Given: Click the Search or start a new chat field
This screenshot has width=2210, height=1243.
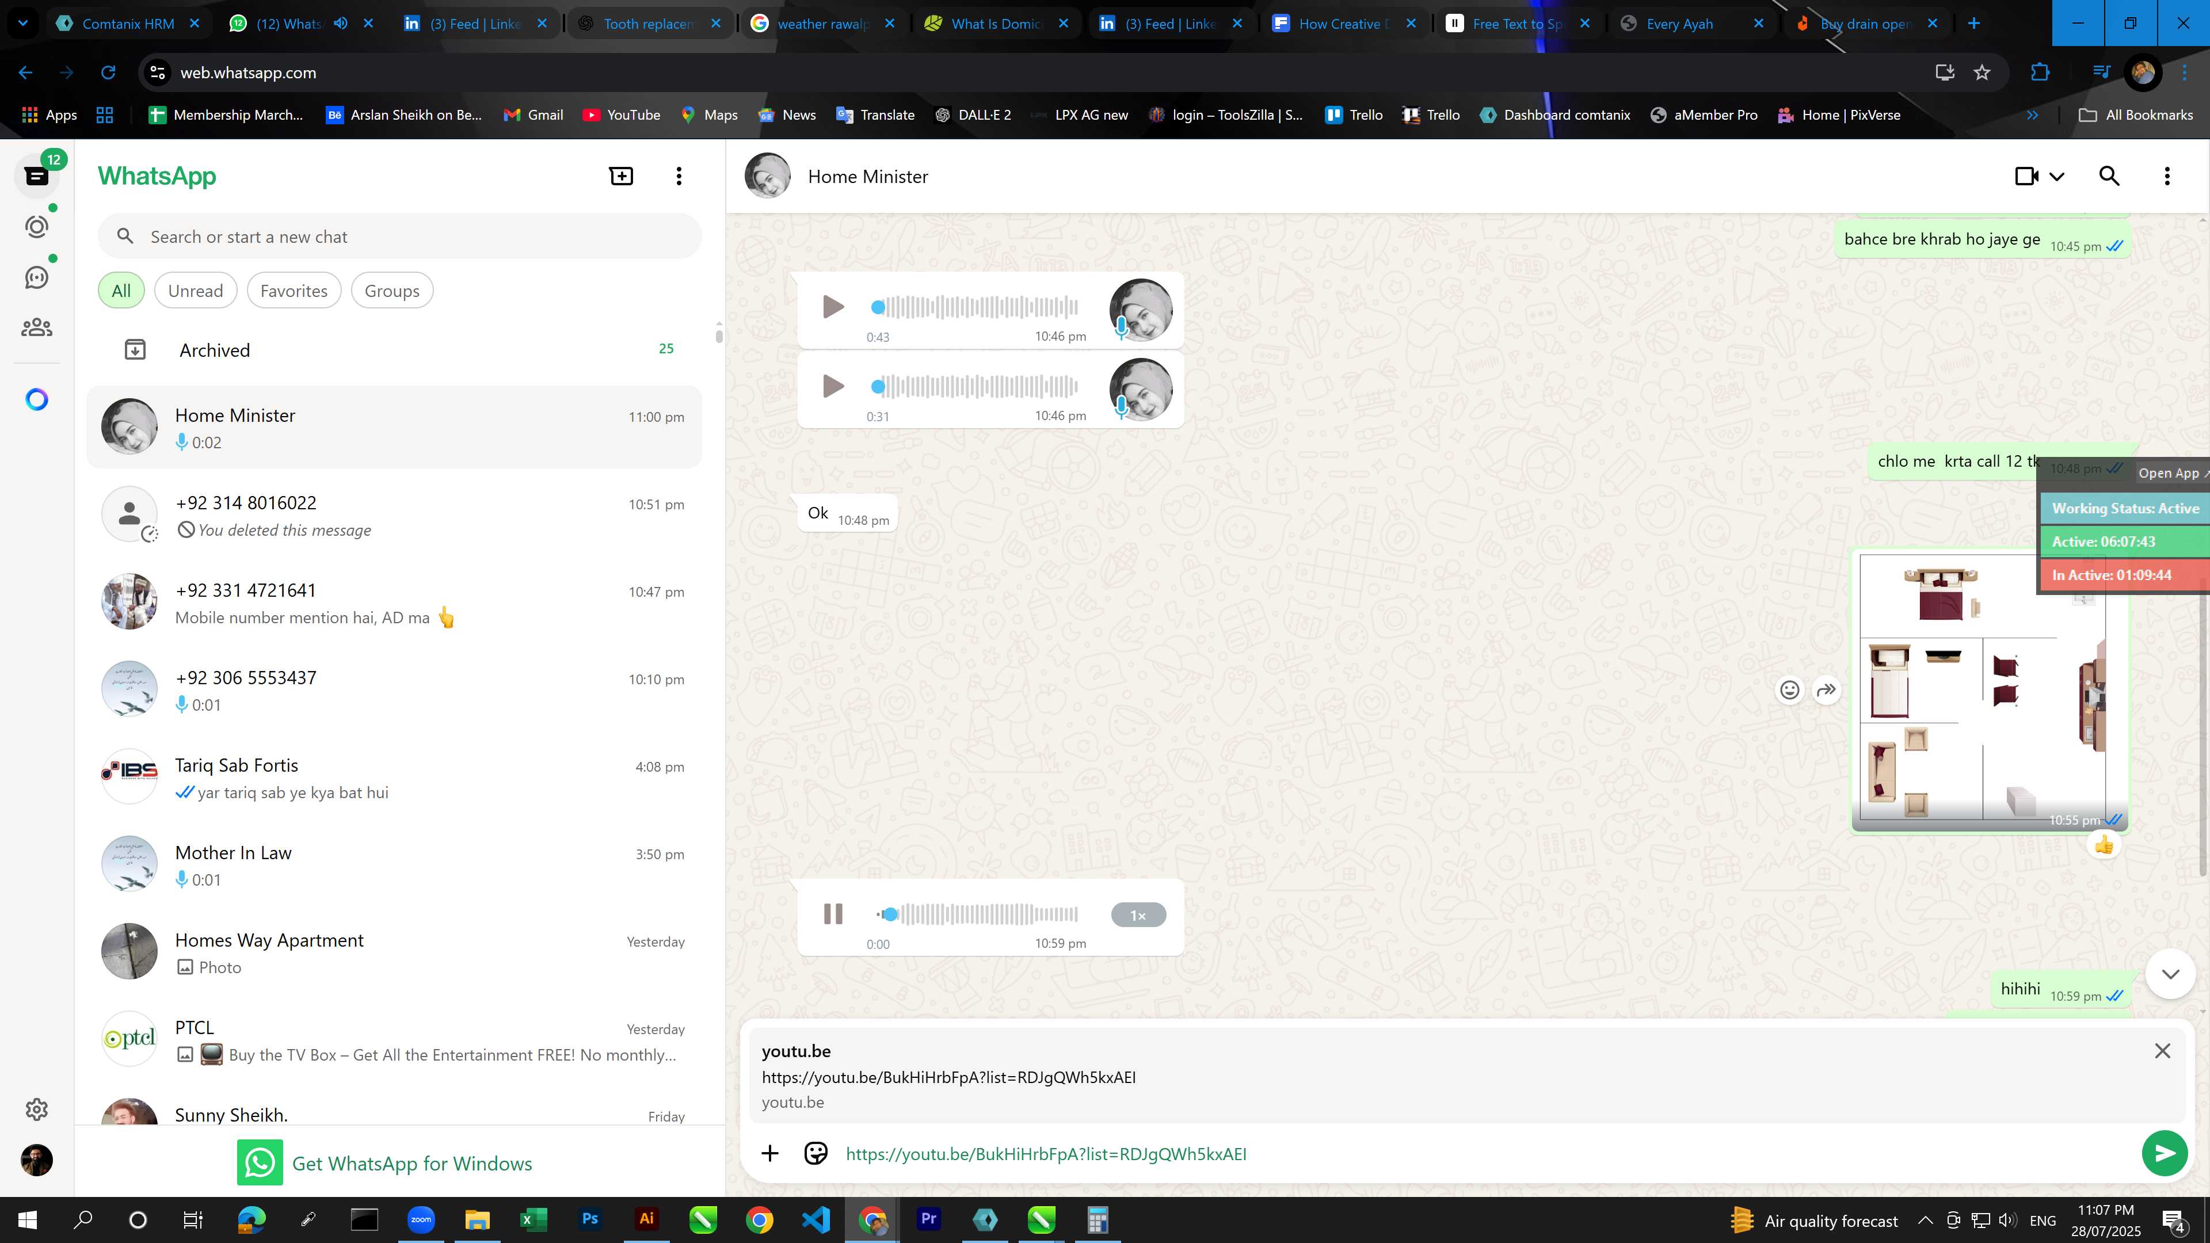Looking at the screenshot, I should pos(400,237).
